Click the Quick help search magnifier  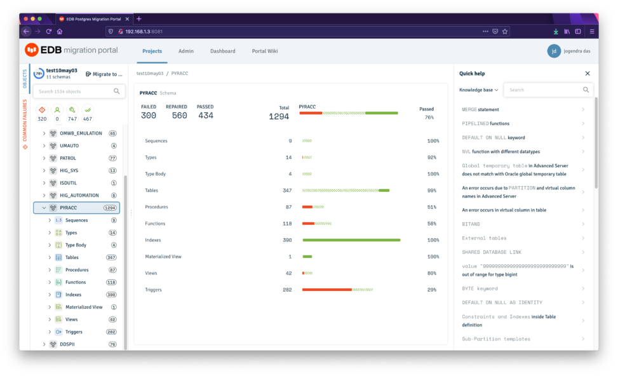(x=586, y=90)
